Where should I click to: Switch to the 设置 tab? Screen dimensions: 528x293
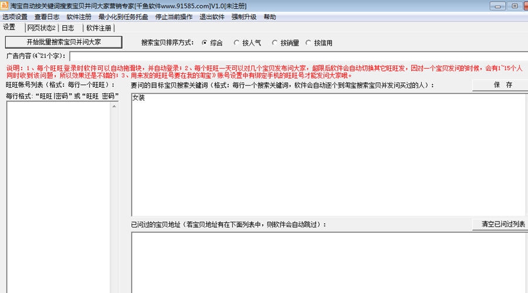[x=9, y=27]
